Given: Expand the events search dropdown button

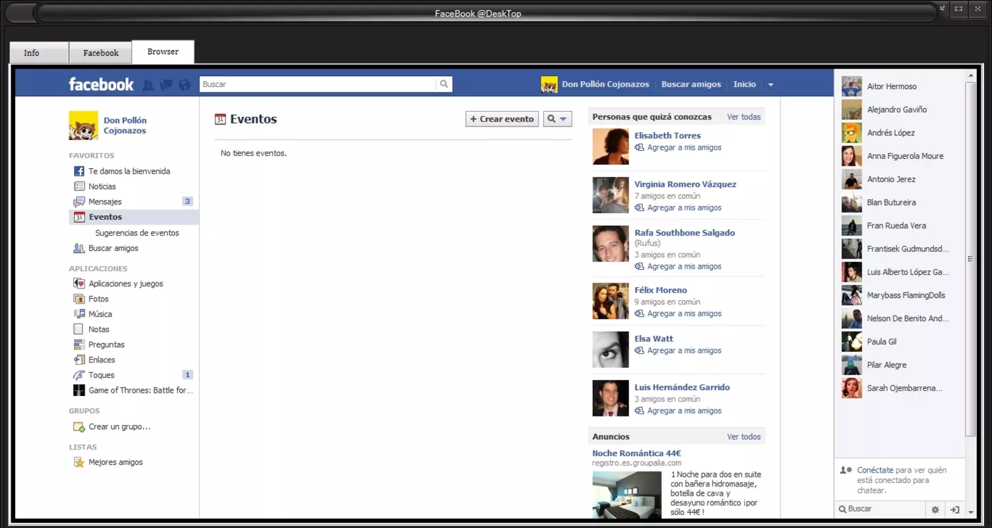Looking at the screenshot, I should click(x=557, y=119).
